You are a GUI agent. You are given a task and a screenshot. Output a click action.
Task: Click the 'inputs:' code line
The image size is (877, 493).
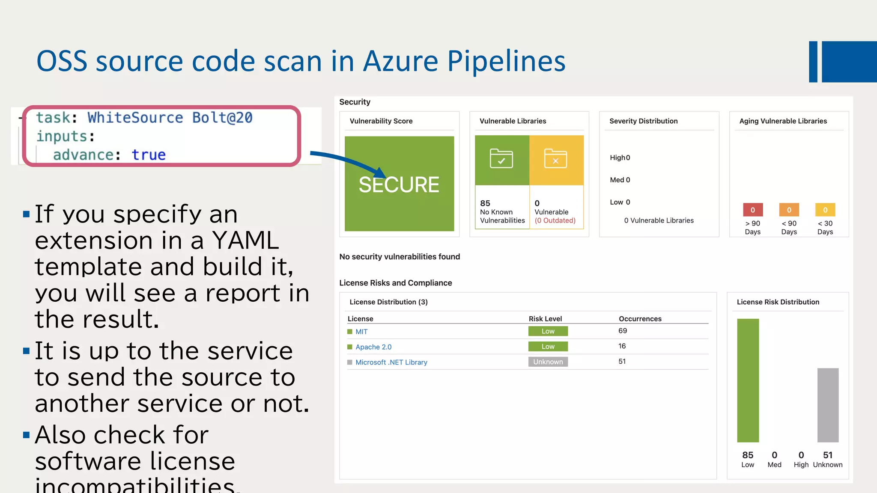click(x=65, y=136)
